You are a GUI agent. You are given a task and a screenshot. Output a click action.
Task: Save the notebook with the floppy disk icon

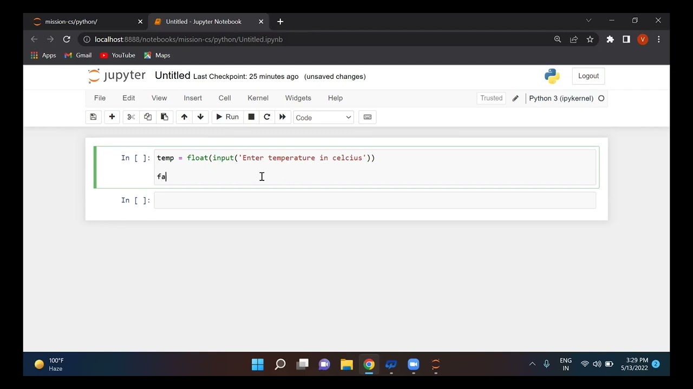(x=93, y=117)
